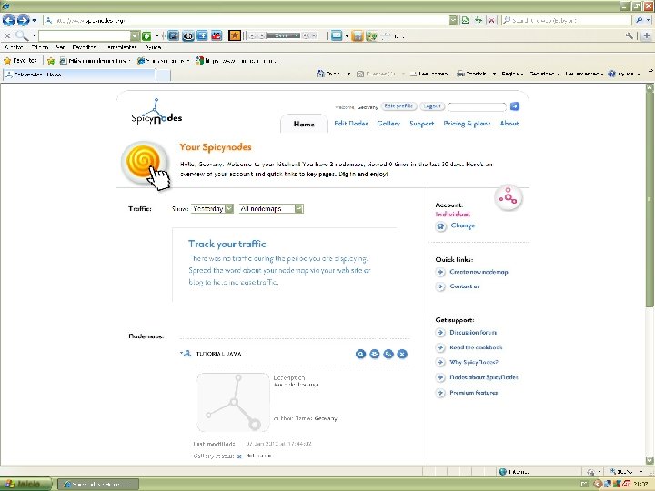Click the pink nodes account badge icon
The height and width of the screenshot is (491, 655).
tap(508, 197)
